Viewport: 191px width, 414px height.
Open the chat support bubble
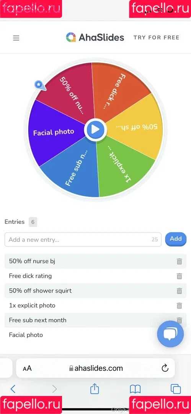click(170, 334)
